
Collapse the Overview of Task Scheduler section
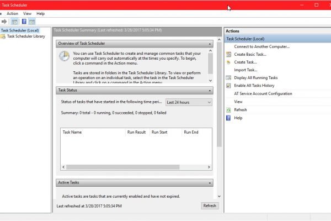point(210,44)
